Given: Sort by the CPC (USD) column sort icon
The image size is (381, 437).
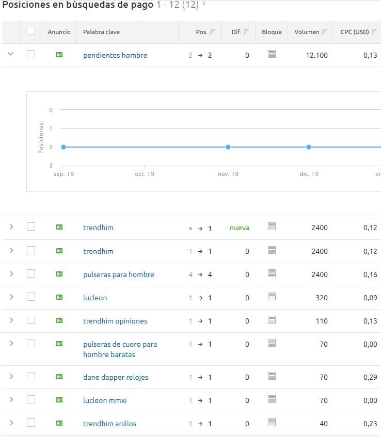Looking at the screenshot, I should [374, 32].
